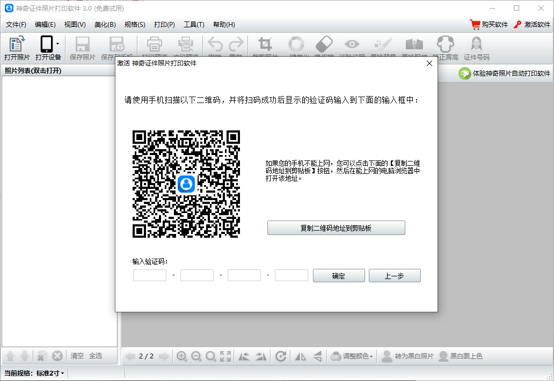554x381 pixels.
Task: Click the 全选 select all button
Action: [x=96, y=356]
